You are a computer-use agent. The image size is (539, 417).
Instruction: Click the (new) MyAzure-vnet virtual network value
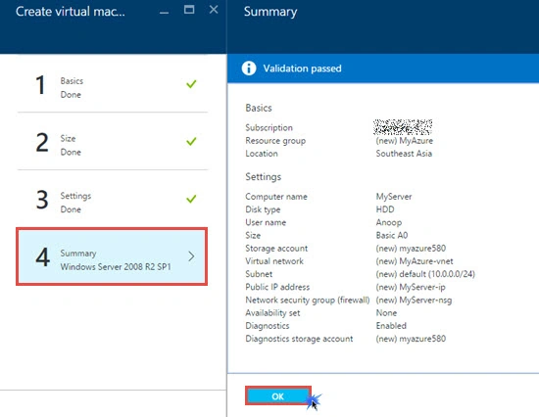coord(415,261)
